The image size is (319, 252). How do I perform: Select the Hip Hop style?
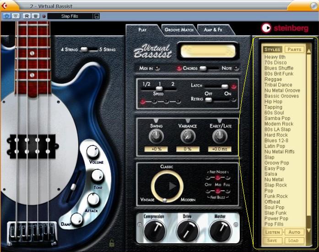[273, 102]
